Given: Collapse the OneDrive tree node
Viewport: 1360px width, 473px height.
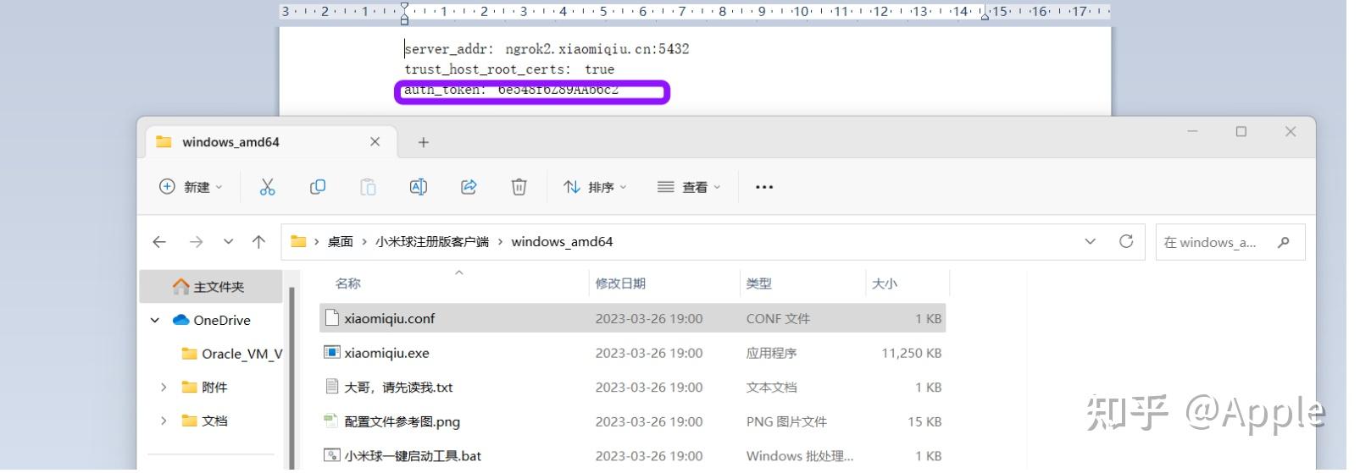Looking at the screenshot, I should pyautogui.click(x=155, y=320).
